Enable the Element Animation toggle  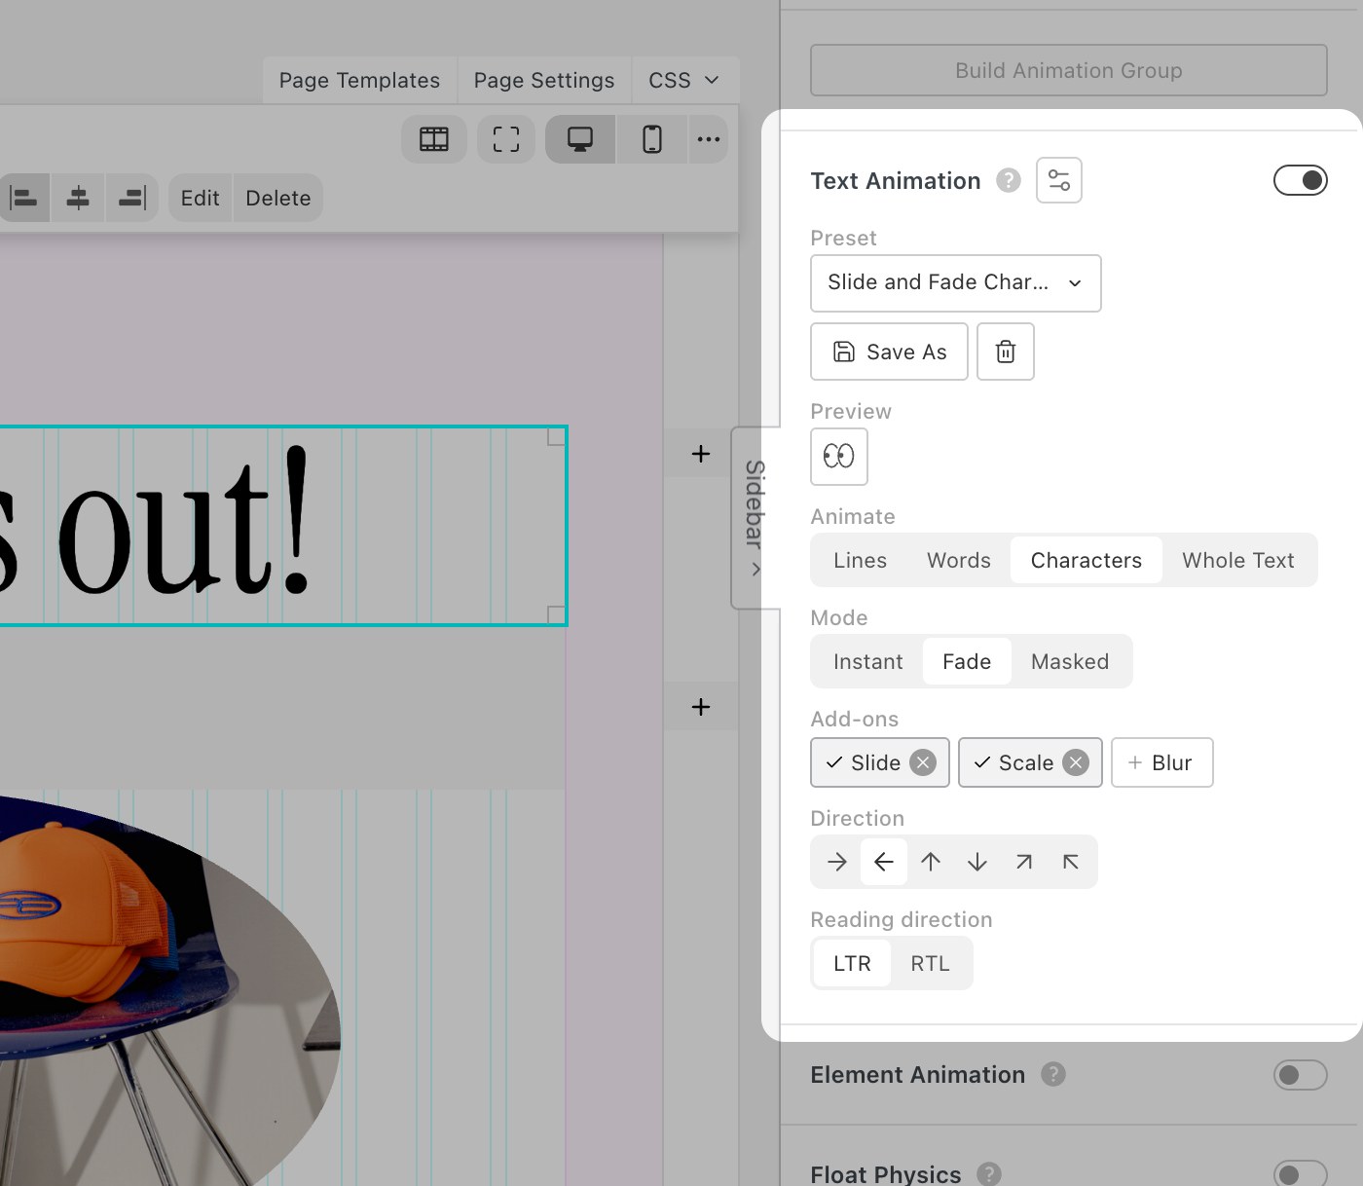[x=1301, y=1075]
